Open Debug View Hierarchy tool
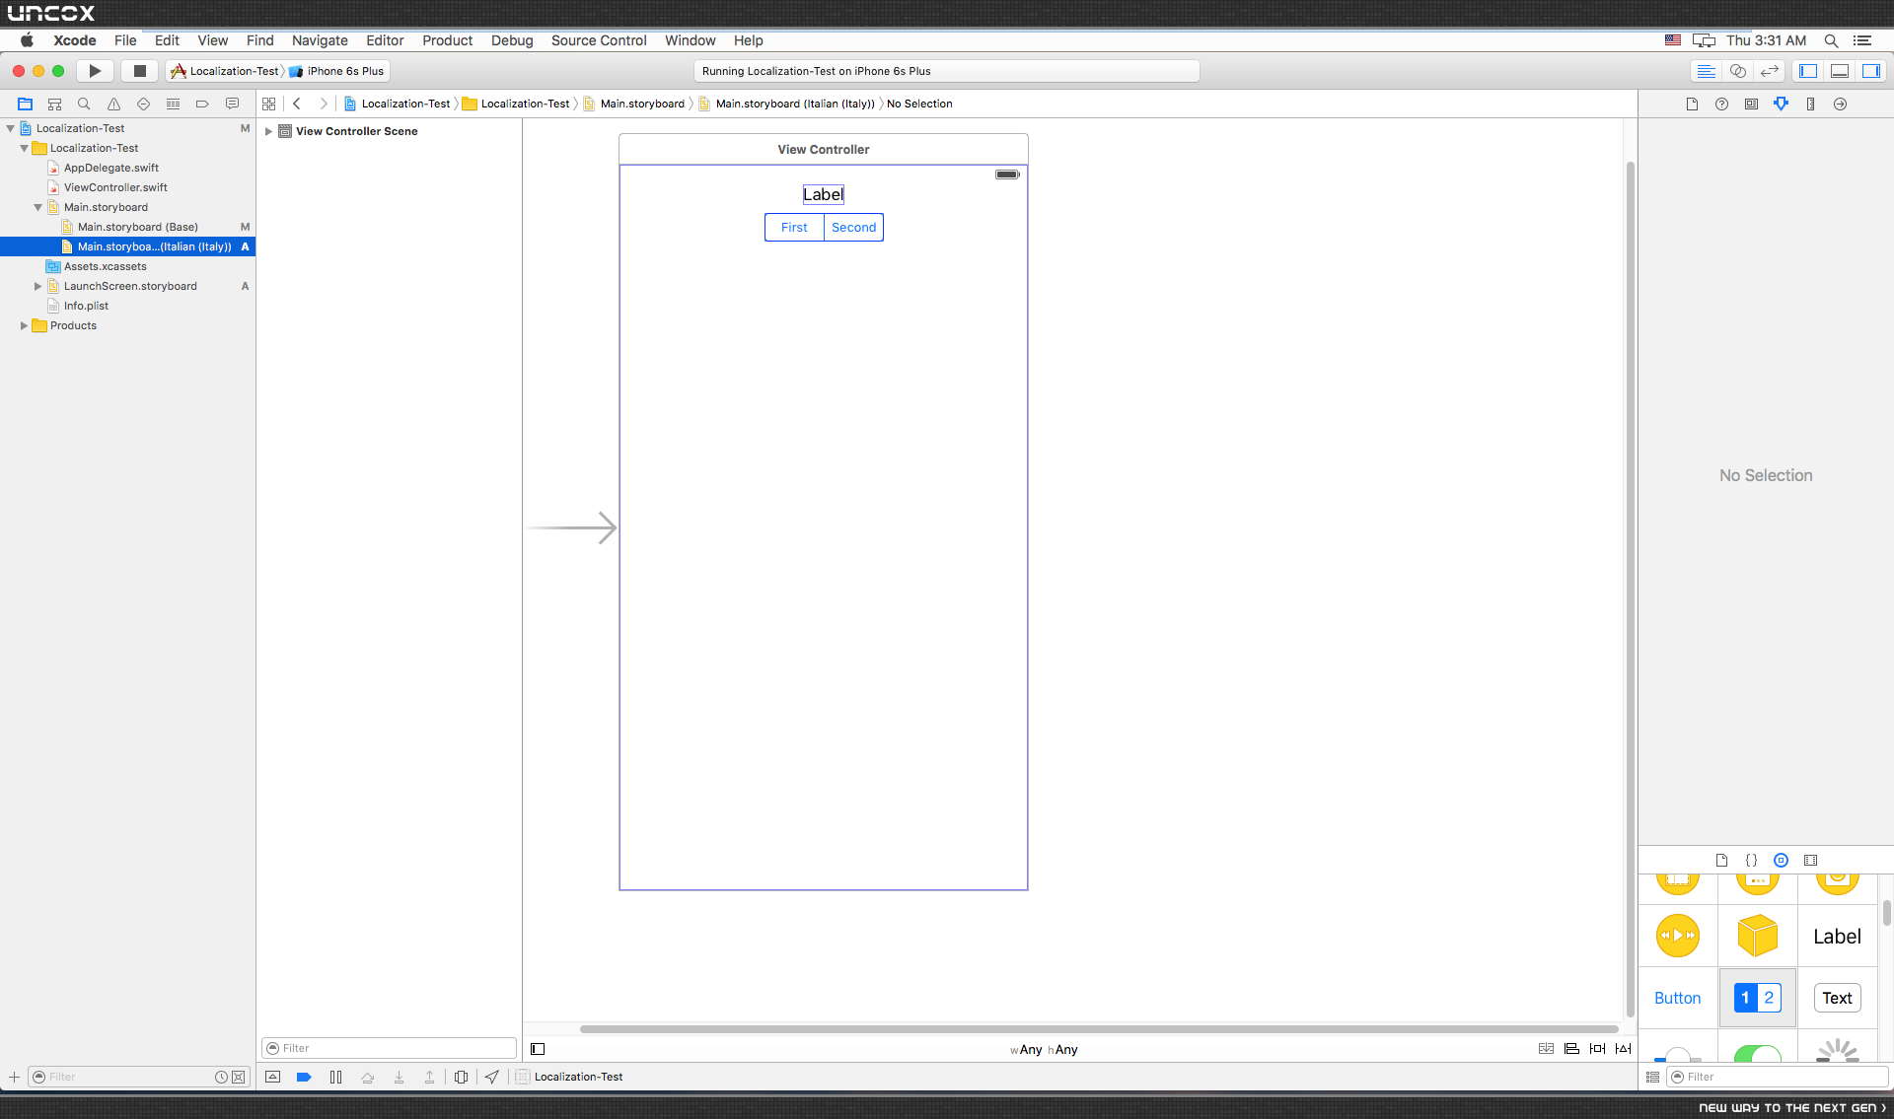 461,1077
